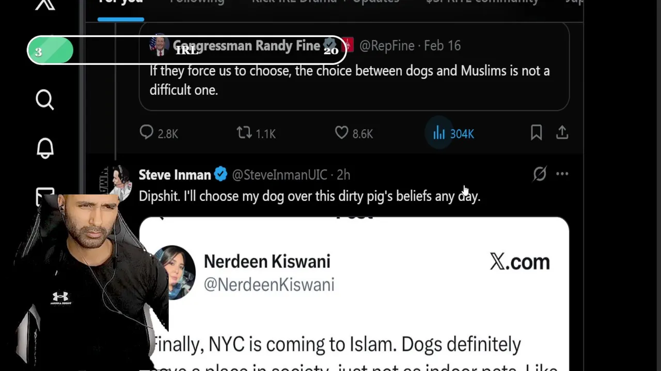Click the X.com logo in embedded image
This screenshot has width=661, height=371.
(520, 262)
